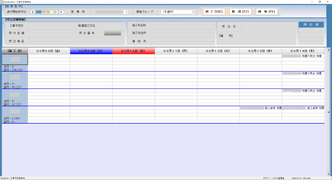Expand the 営業所 combo box
This screenshot has width=332, height=180.
click(126, 12)
